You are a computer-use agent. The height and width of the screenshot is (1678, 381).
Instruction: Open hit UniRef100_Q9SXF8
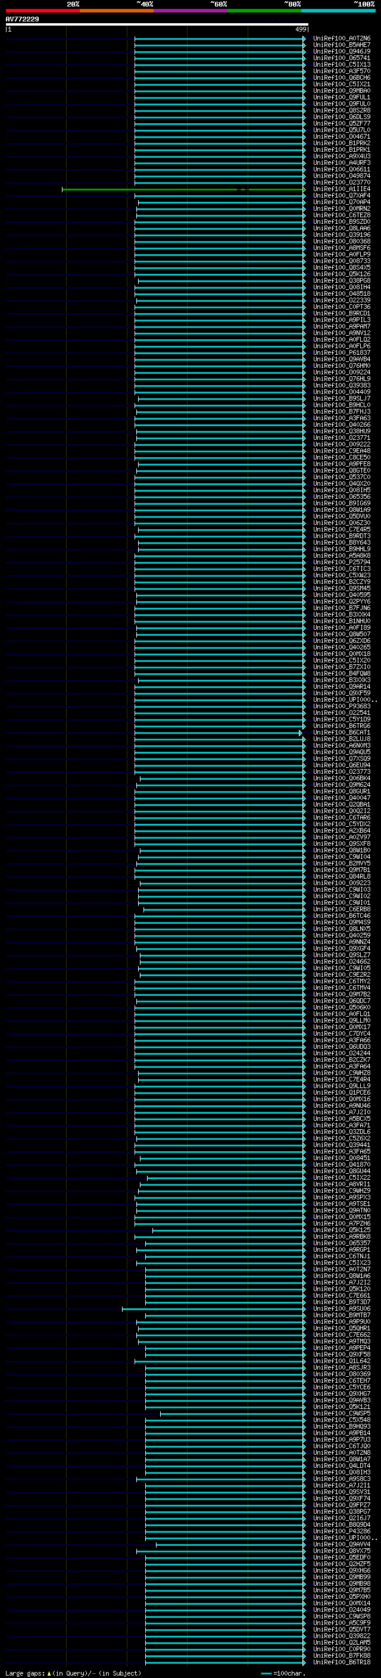(x=341, y=843)
